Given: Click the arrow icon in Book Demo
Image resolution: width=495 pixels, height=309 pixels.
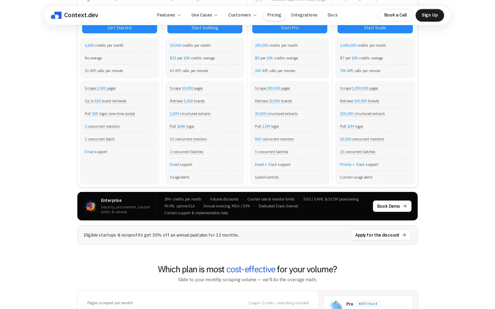Looking at the screenshot, I should 405,206.
